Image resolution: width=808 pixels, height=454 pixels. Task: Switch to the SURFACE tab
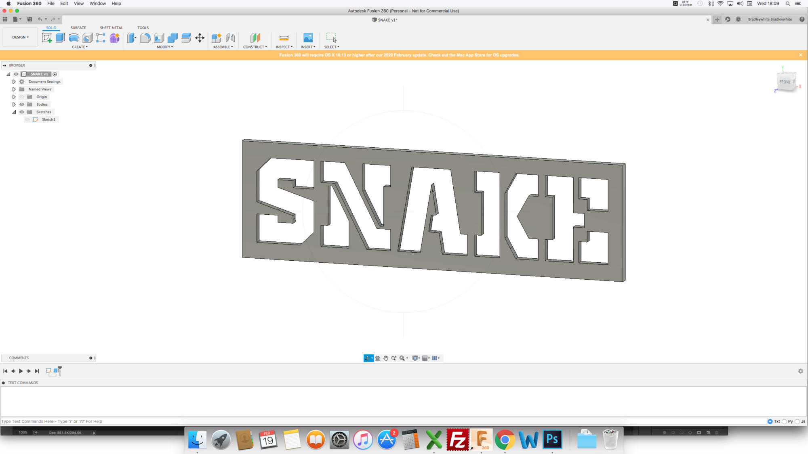78,28
